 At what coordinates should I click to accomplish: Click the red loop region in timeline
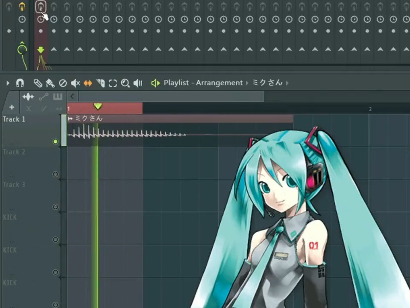[x=105, y=108]
